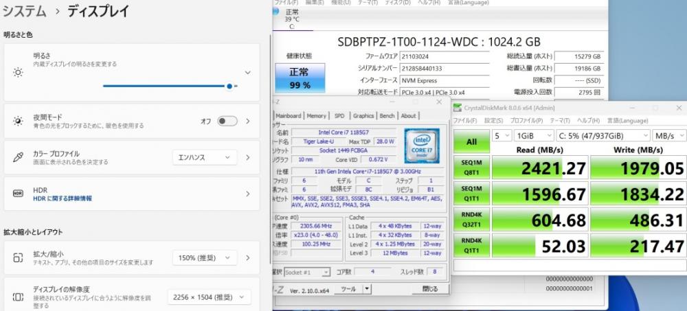Expand the brightness options chevron
Viewport: 687px width, 311px height.
[x=247, y=73]
